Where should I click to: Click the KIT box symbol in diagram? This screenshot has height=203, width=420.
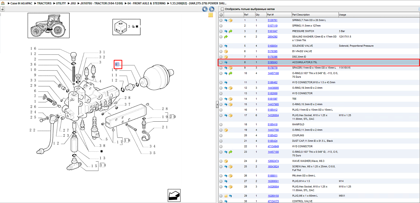tap(121, 27)
